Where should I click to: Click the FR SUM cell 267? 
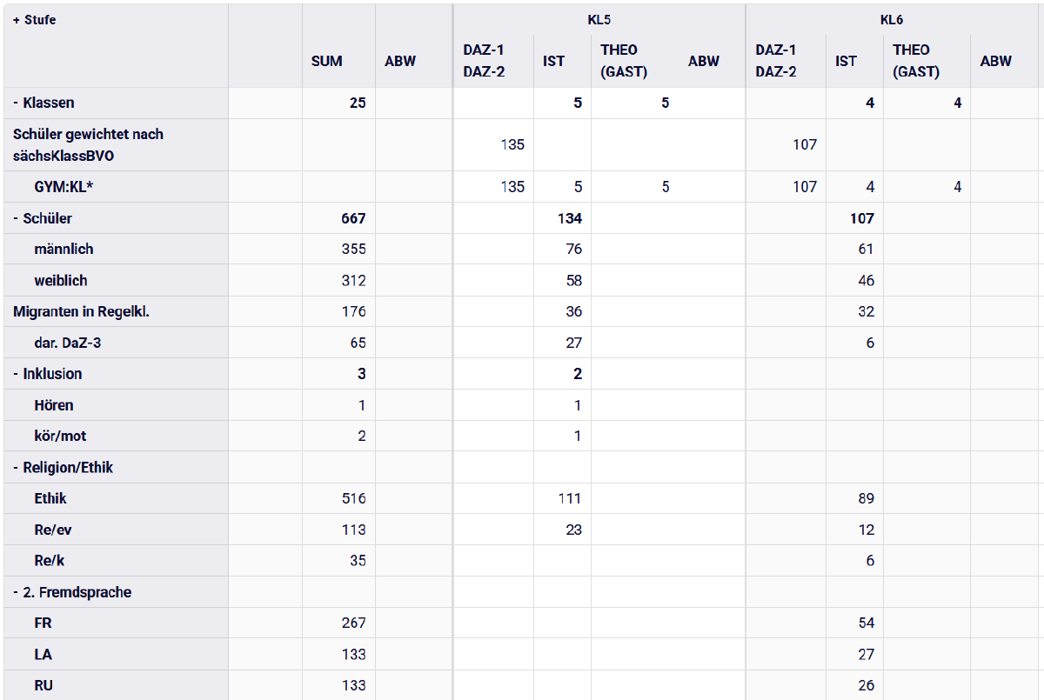(x=353, y=623)
